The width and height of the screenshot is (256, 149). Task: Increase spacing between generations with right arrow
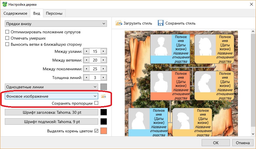click(x=104, y=69)
